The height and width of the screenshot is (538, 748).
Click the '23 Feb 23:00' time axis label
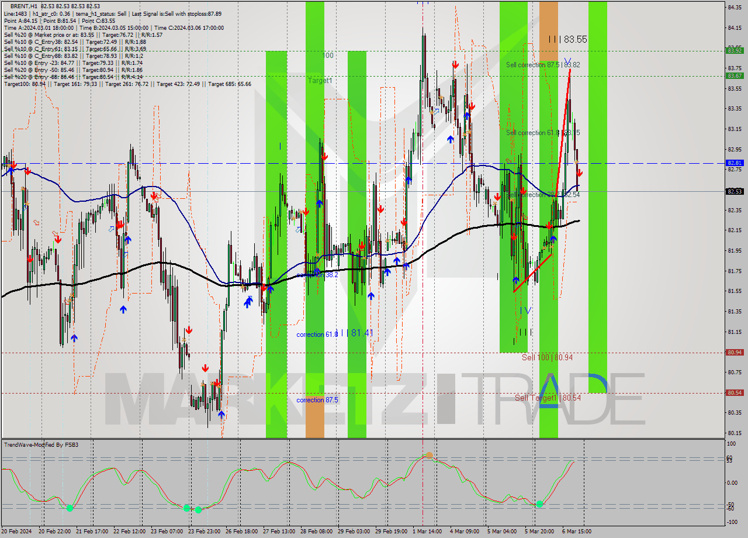point(205,532)
